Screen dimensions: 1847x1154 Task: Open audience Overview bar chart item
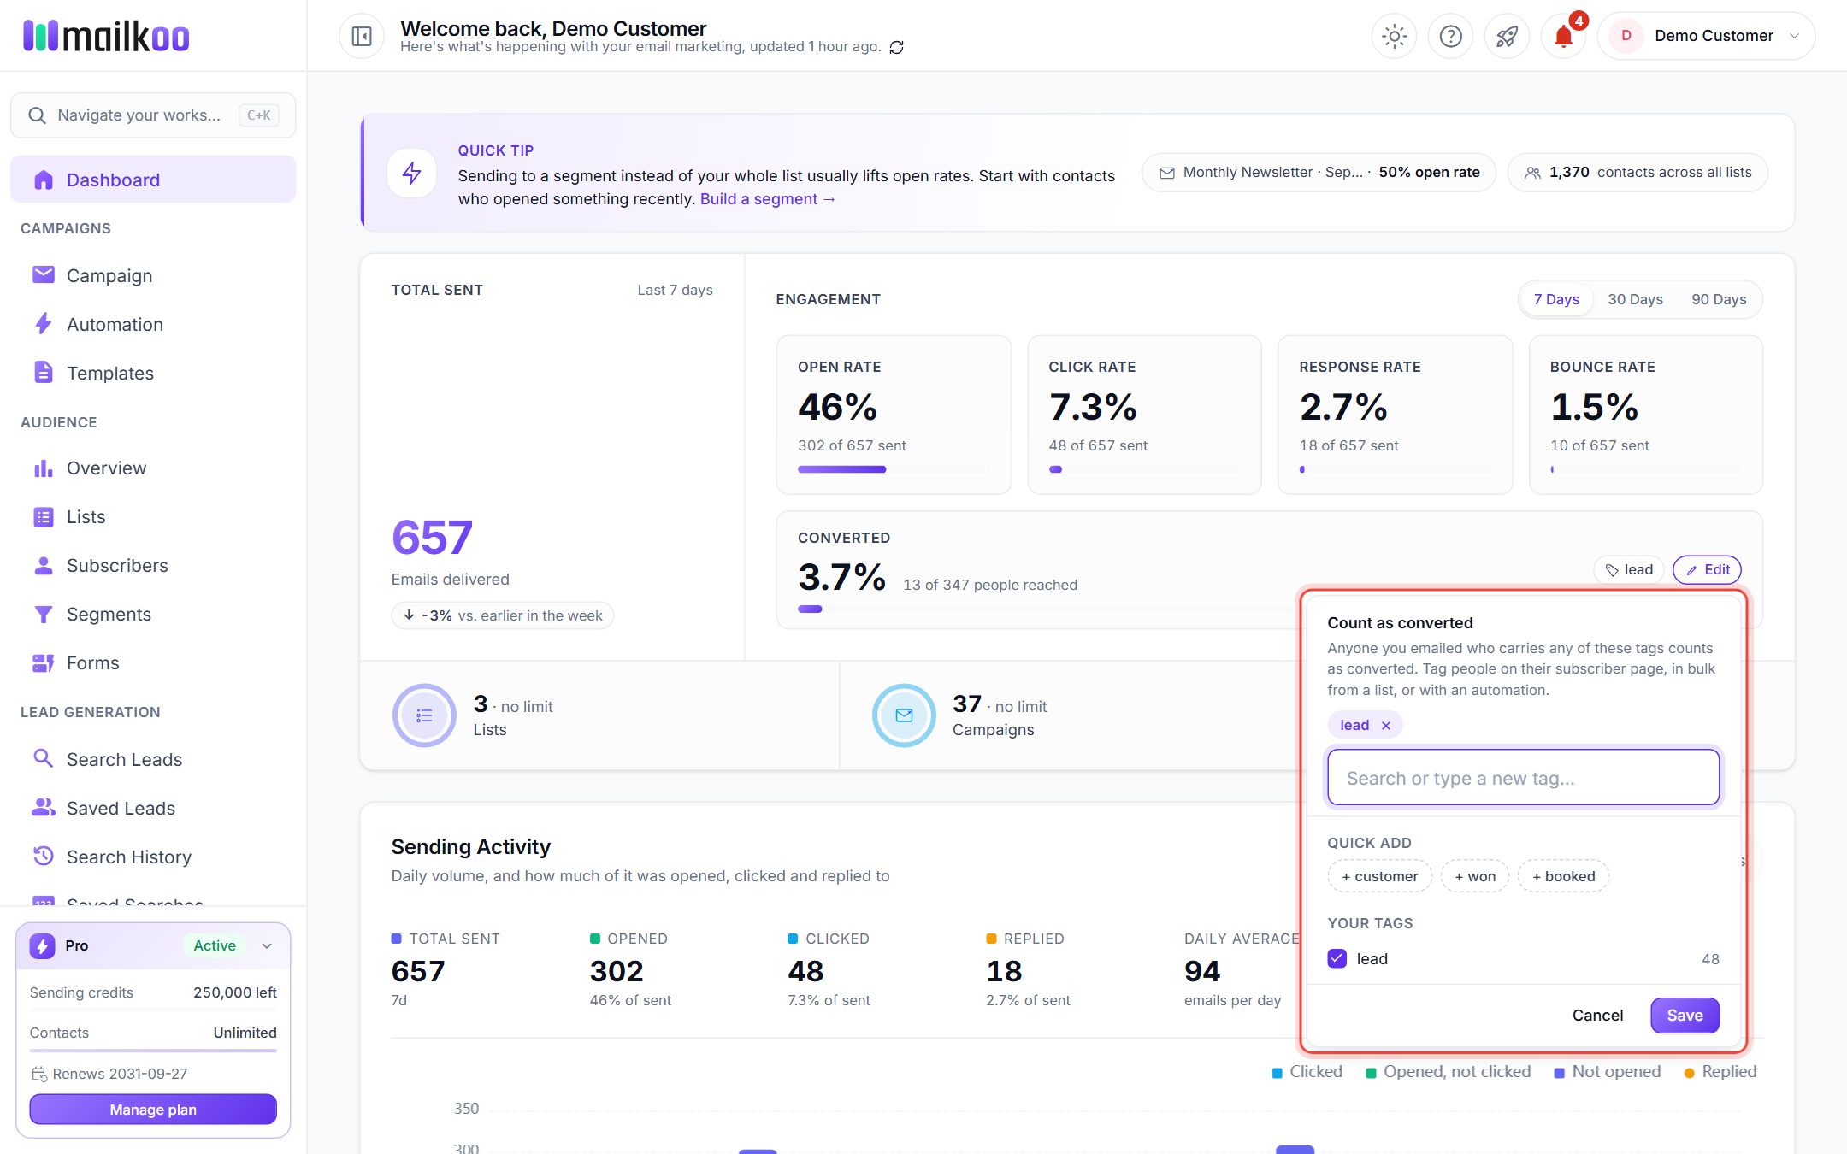pos(153,468)
